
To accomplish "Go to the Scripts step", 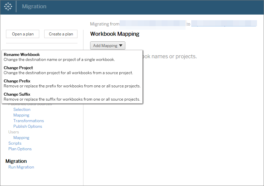I will (x=15, y=143).
